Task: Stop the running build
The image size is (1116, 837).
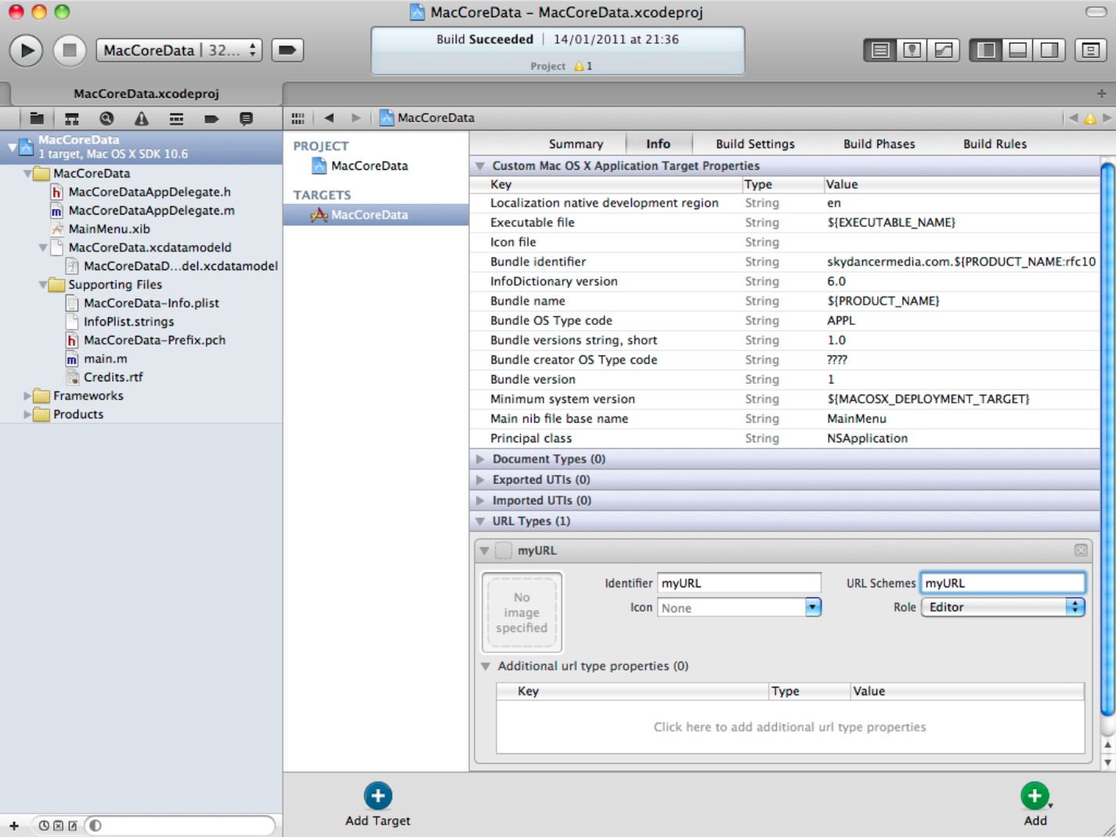Action: click(69, 50)
